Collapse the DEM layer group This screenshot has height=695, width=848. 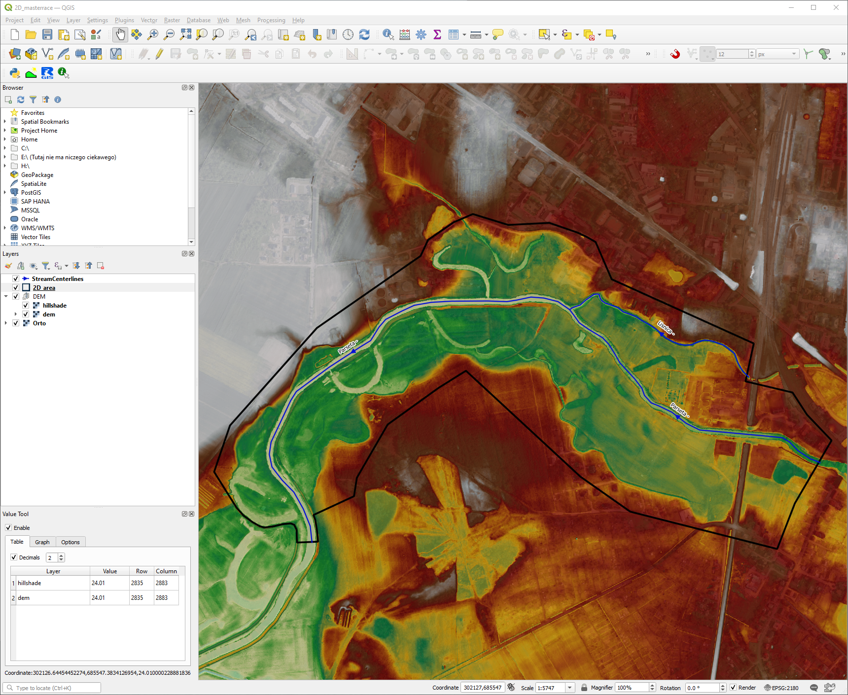[6, 297]
